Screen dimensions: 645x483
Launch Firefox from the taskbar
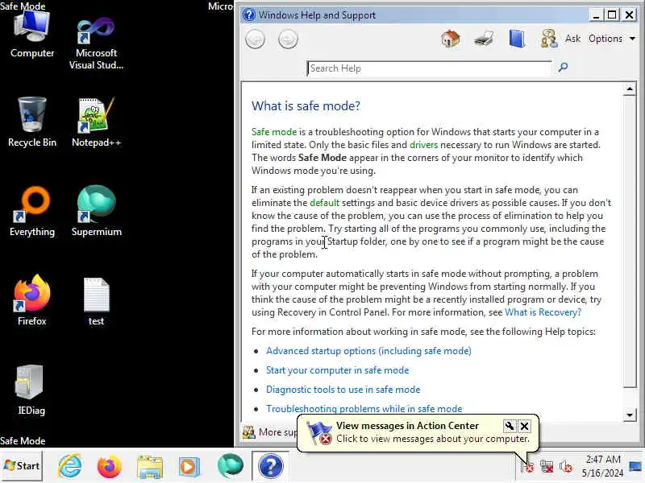(110, 466)
